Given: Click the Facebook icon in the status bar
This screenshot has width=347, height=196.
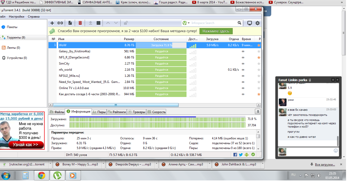Looking at the screenshot, I should [235, 155].
